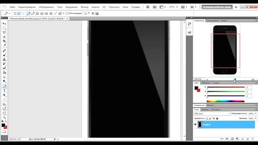This screenshot has height=145, width=258.
Task: Create a new adjustment layer icon
Action: [x=237, y=139]
